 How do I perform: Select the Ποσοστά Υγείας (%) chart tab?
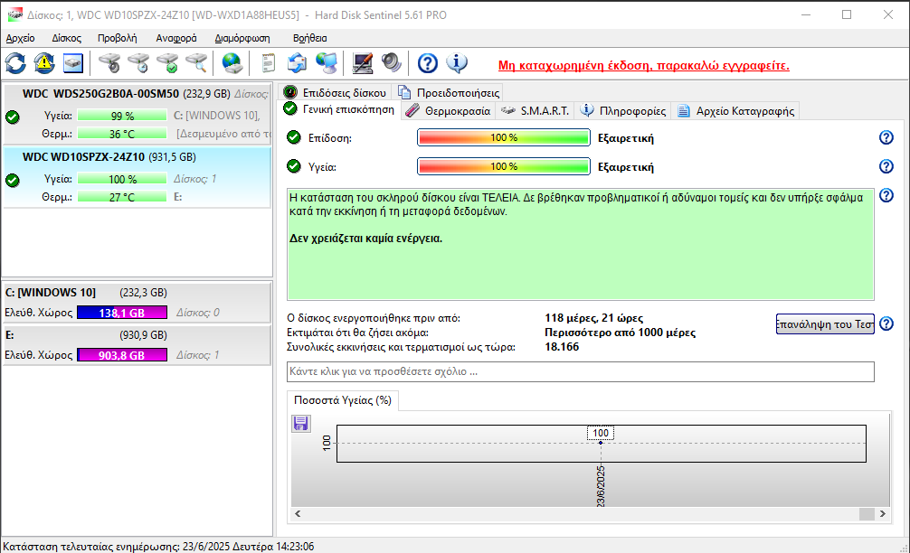pyautogui.click(x=343, y=400)
